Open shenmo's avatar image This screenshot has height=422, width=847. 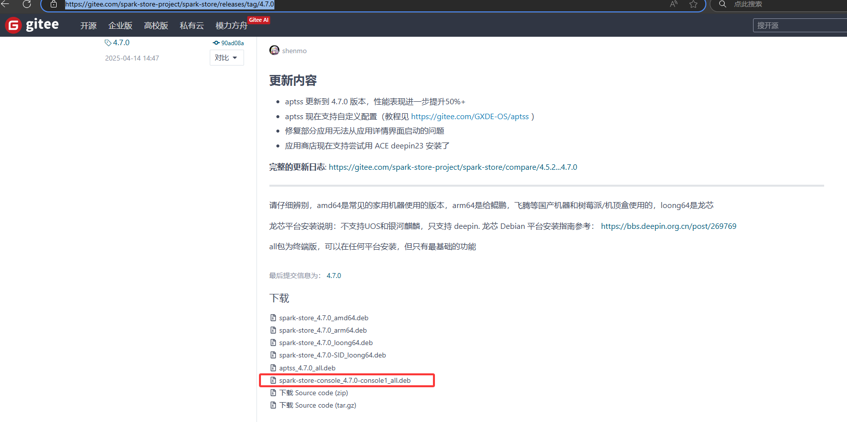coord(274,50)
